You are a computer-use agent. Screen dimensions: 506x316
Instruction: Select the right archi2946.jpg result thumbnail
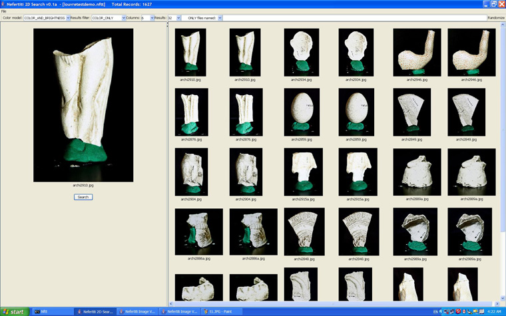coord(471,53)
